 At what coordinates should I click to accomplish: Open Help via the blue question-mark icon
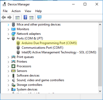(25, 17)
